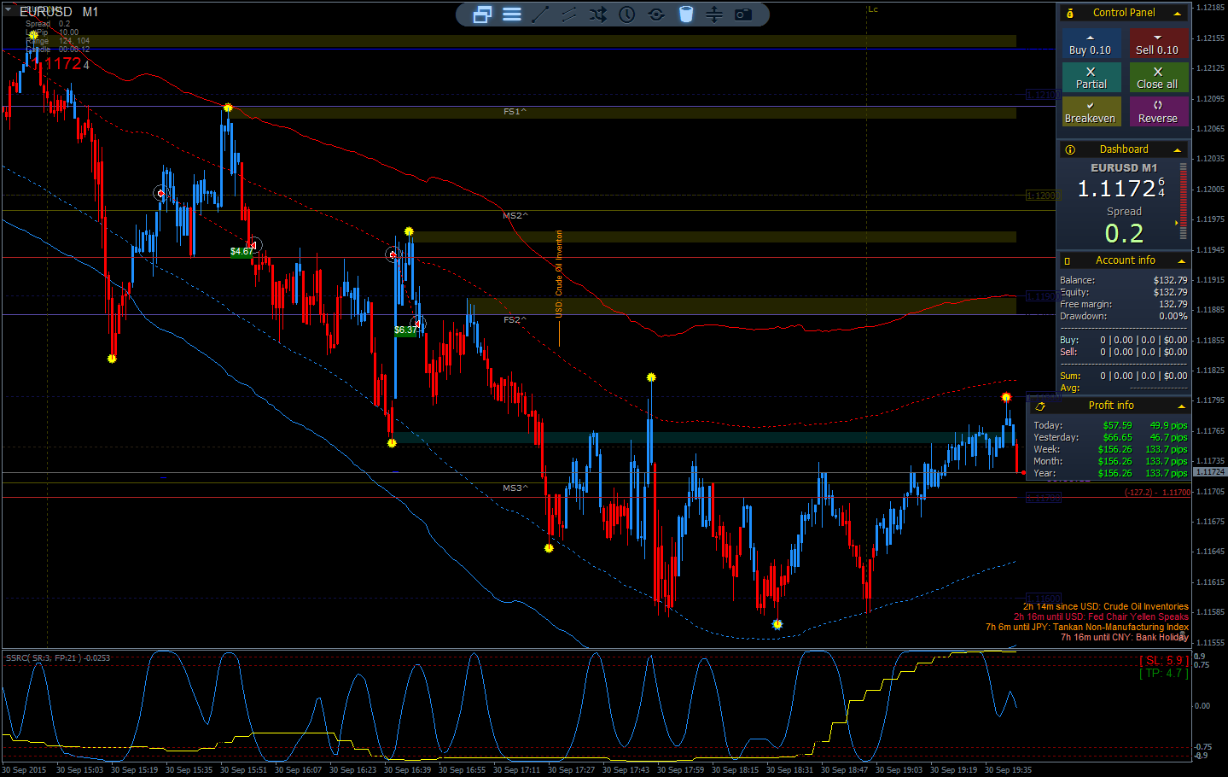The width and height of the screenshot is (1228, 777).
Task: Click the Buy 0.10 button
Action: pos(1091,44)
